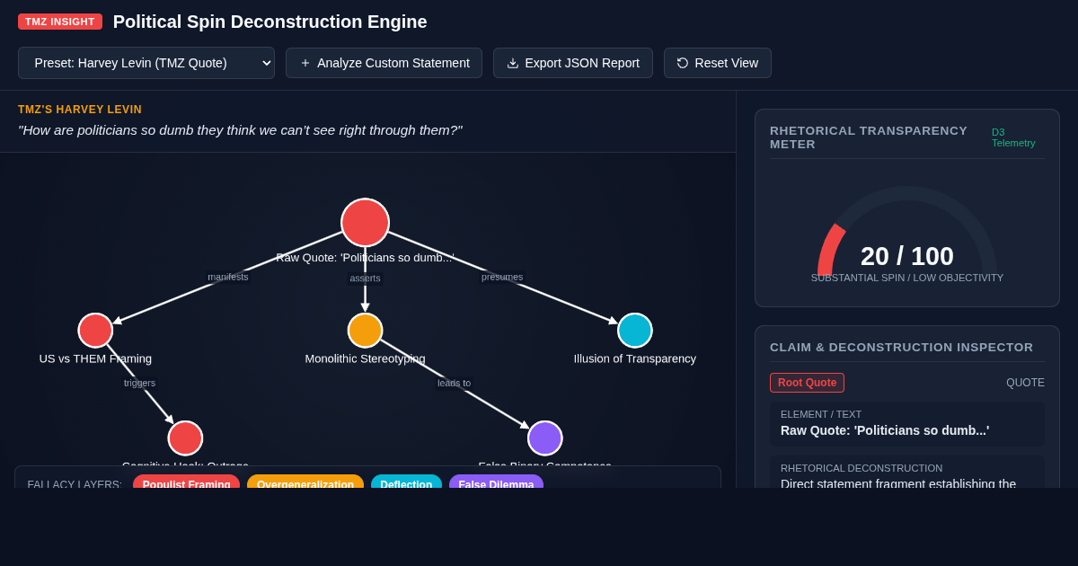Screen dimensions: 1078x566
Task: Select the purple False Binary node
Action: pos(544,438)
